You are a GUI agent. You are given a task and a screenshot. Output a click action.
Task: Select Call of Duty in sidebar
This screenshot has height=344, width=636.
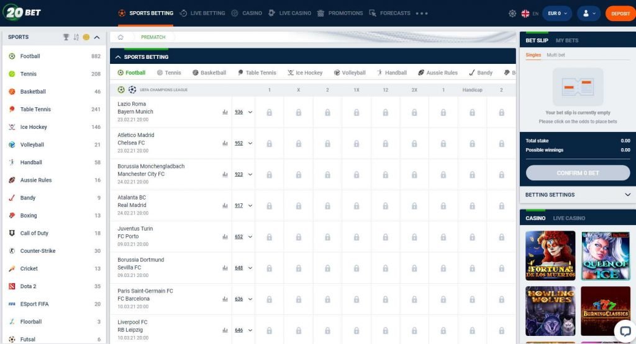point(54,233)
